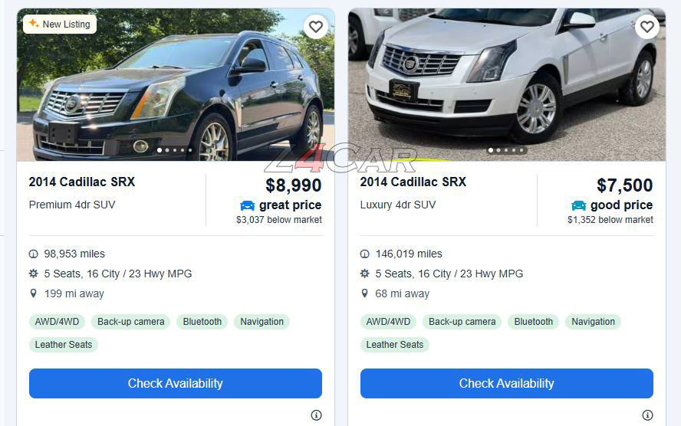The image size is (681, 426).
Task: Open the 2014 Cadillac SRX Premium title
Action: click(82, 182)
